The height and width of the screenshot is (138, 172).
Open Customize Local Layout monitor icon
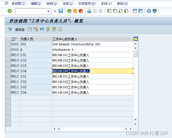(155, 11)
